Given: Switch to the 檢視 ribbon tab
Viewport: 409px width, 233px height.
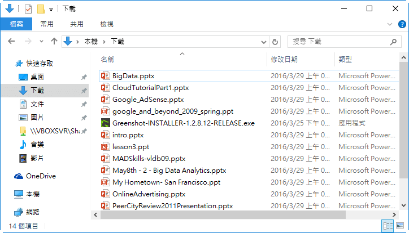Looking at the screenshot, I should [107, 24].
